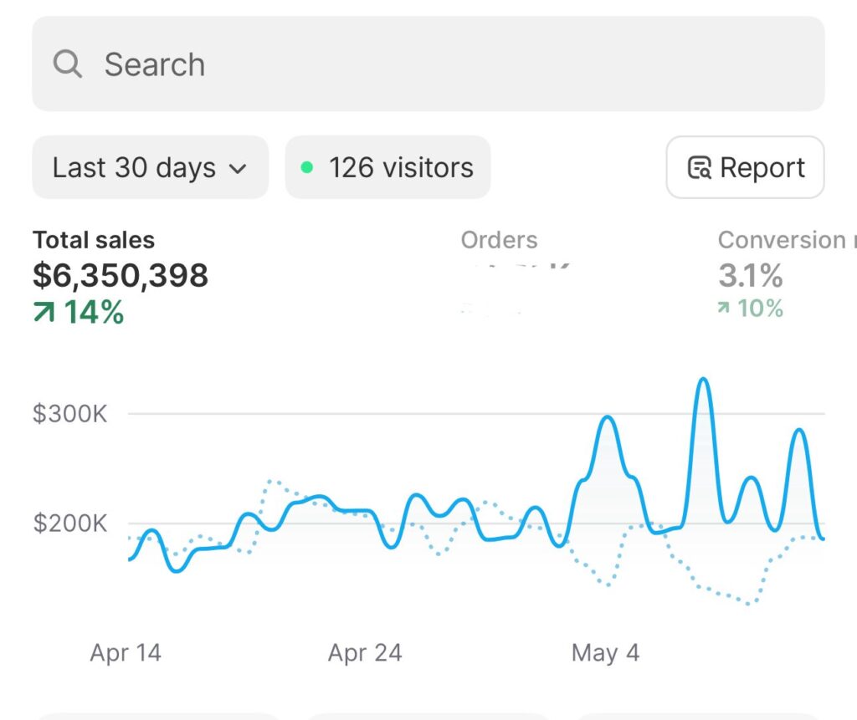Click the $300K gridline label
Image resolution: width=857 pixels, height=720 pixels.
tap(70, 413)
